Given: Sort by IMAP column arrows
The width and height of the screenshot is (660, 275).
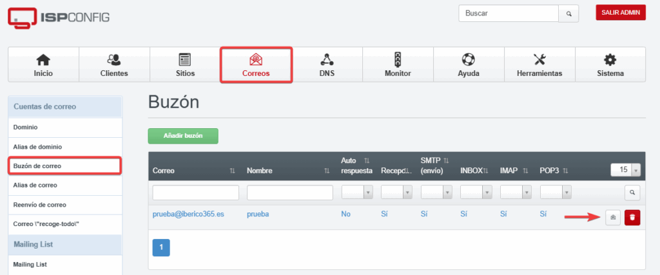Looking at the screenshot, I should [525, 171].
